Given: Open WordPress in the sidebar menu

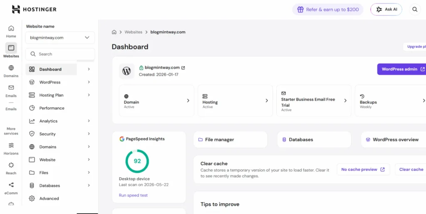Looking at the screenshot, I should pos(50,82).
